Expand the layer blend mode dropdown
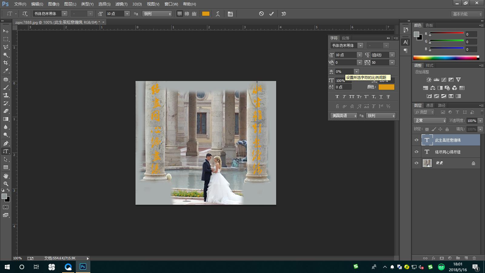 click(430, 121)
